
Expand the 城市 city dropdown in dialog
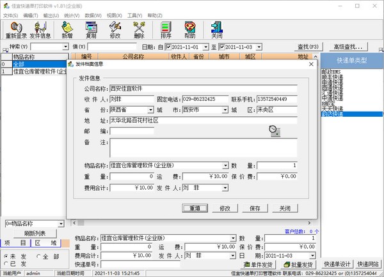click(x=225, y=110)
